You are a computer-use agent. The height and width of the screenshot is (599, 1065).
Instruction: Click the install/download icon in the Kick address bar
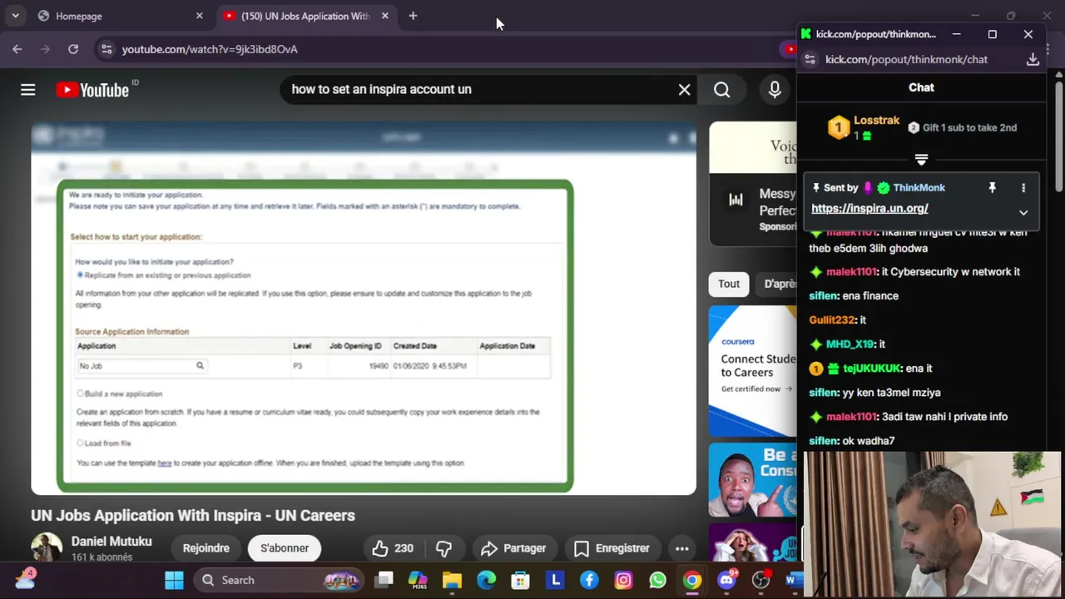(1033, 60)
